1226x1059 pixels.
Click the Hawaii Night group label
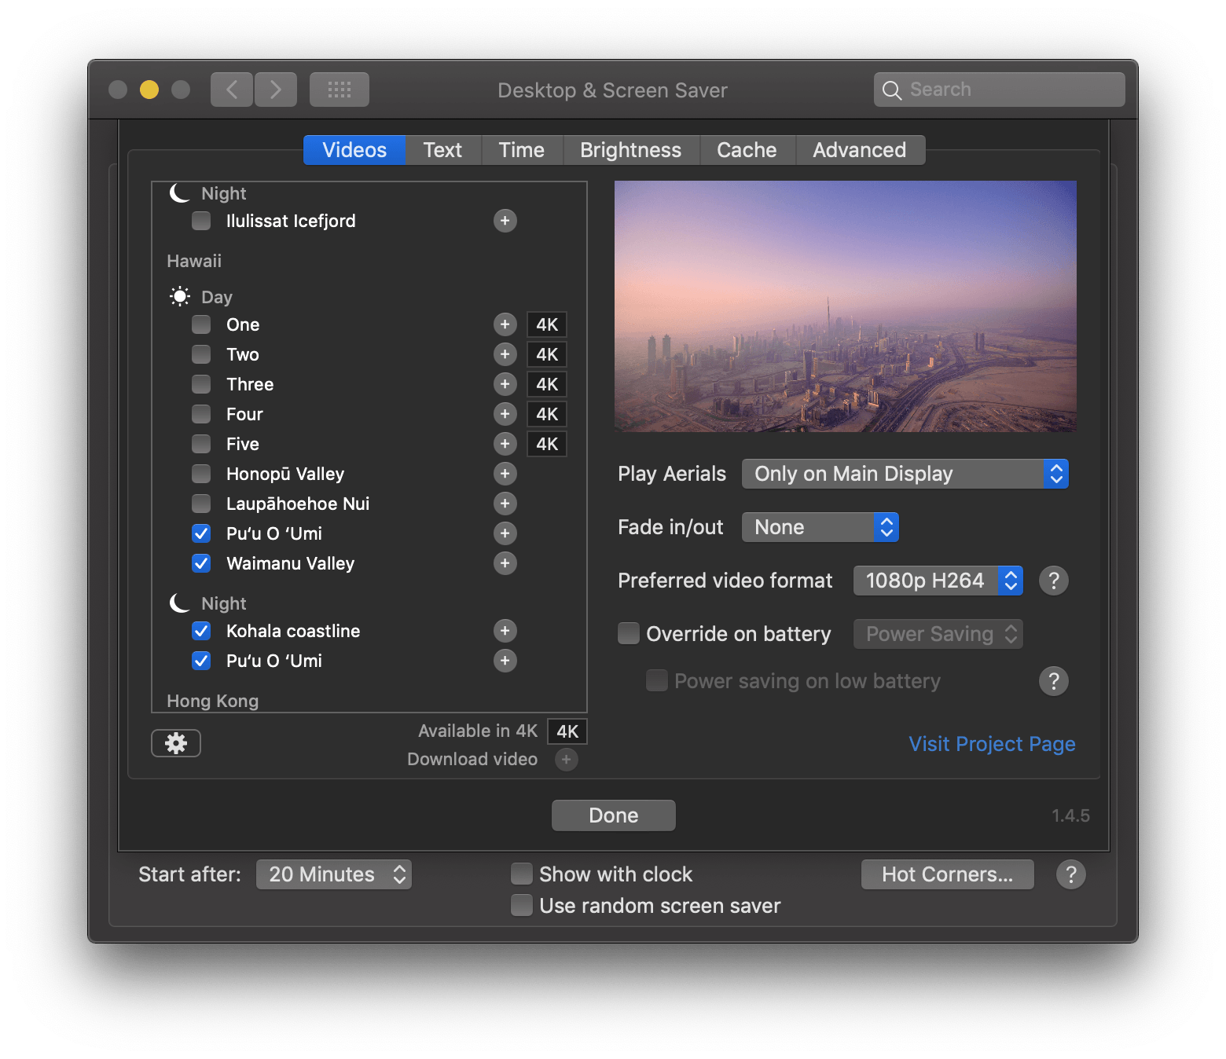click(x=224, y=603)
